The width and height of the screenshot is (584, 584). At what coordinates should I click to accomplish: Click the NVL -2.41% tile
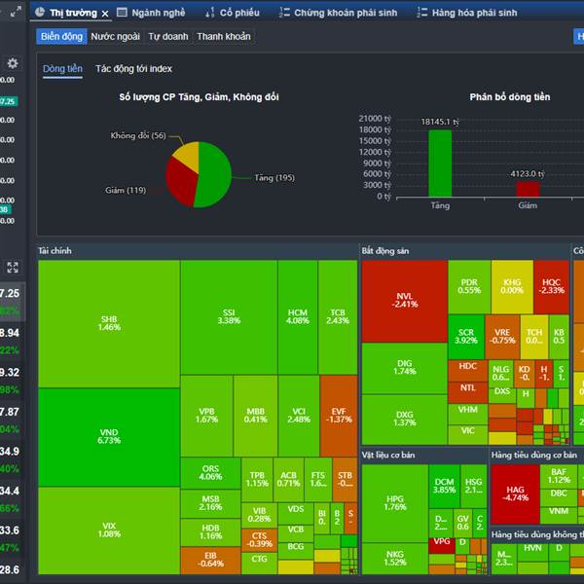[x=405, y=301]
